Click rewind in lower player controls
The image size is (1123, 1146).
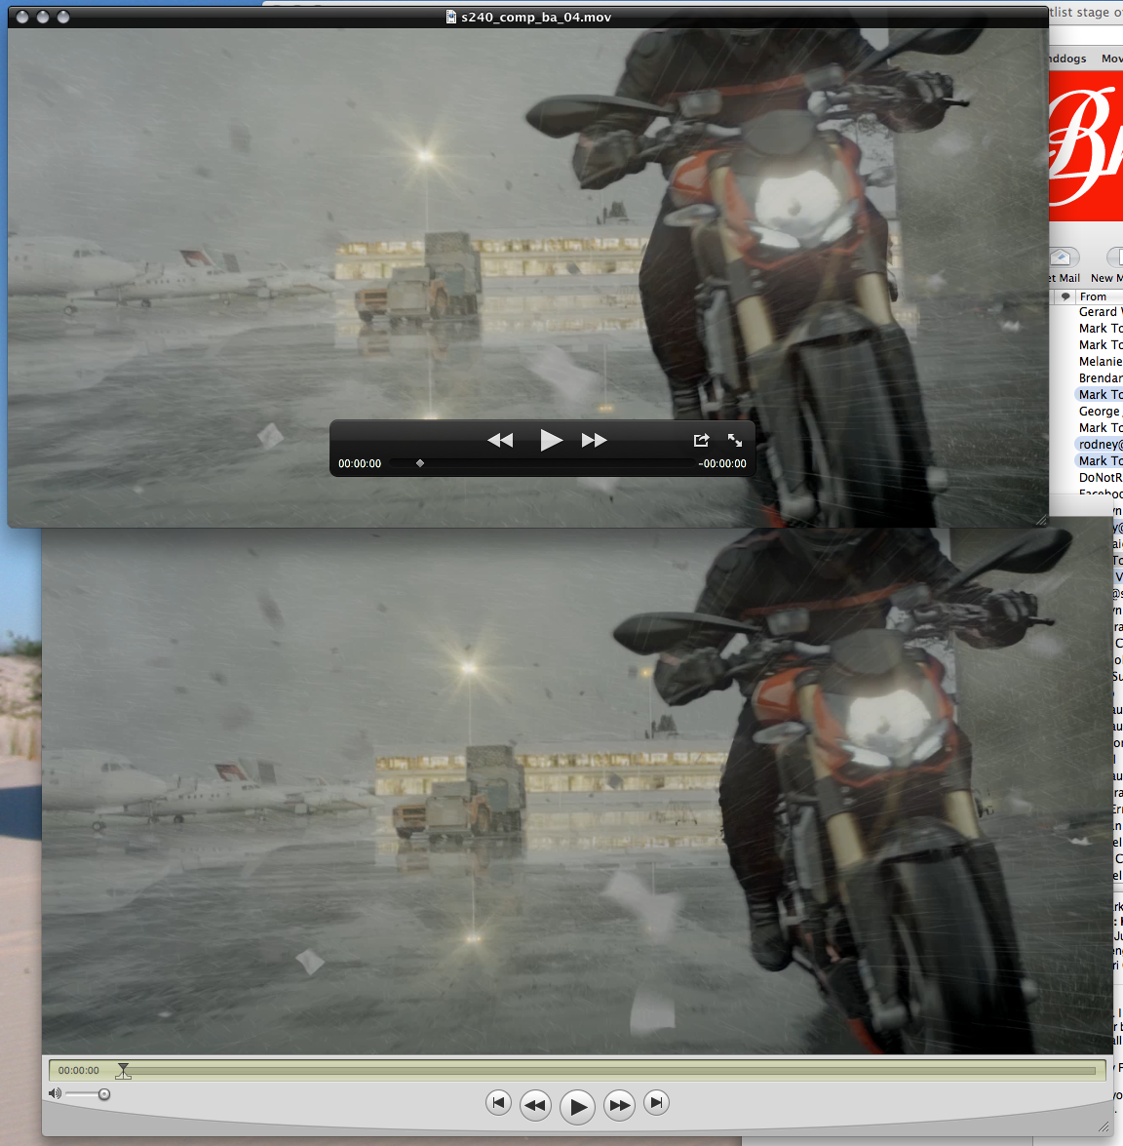tap(535, 1105)
